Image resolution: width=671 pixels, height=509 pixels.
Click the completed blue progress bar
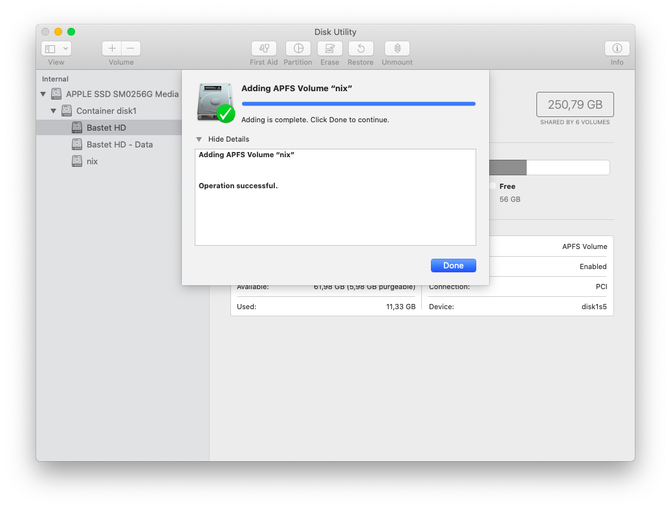tap(358, 103)
